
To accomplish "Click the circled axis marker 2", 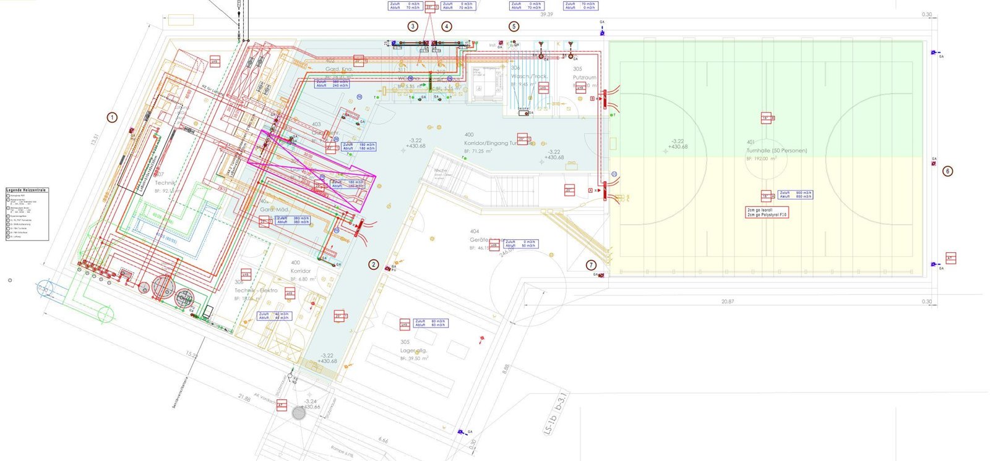I will pyautogui.click(x=373, y=264).
